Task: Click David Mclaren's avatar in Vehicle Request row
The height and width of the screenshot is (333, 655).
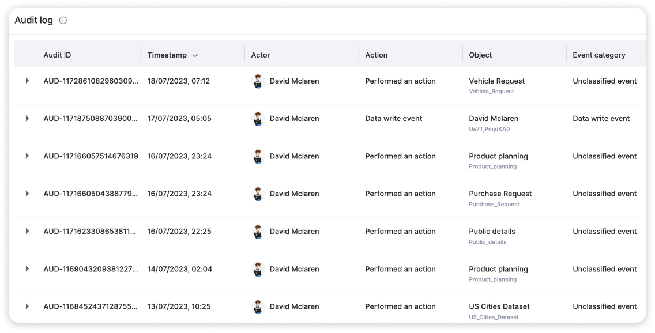Action: coord(258,81)
